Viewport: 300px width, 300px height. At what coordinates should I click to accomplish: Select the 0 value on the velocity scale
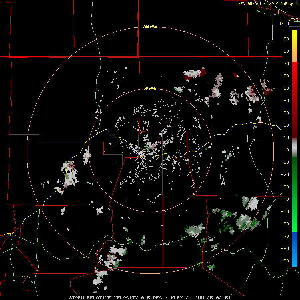point(288,150)
